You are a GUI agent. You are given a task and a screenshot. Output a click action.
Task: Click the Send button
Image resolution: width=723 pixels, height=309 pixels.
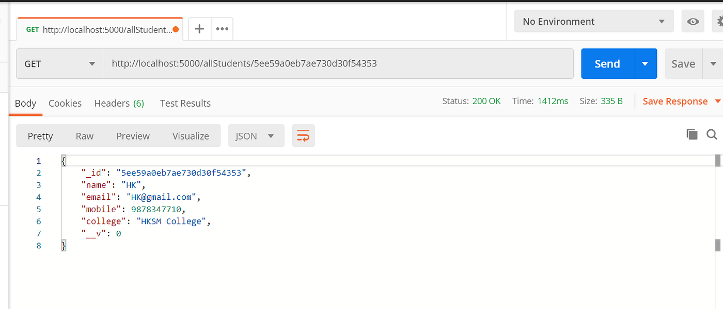(607, 63)
